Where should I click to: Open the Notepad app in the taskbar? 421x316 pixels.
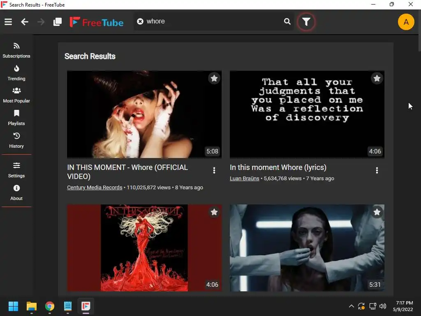[x=68, y=306]
